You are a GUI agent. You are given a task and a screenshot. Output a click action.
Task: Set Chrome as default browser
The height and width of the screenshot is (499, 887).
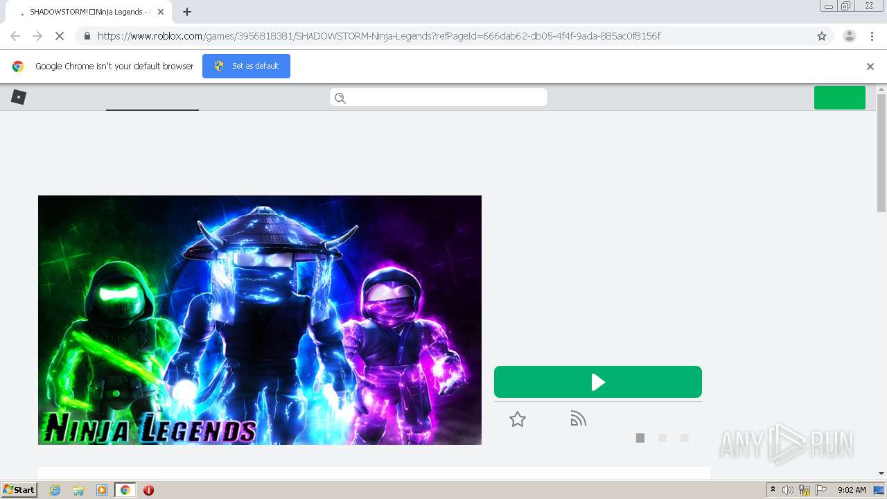pos(246,66)
